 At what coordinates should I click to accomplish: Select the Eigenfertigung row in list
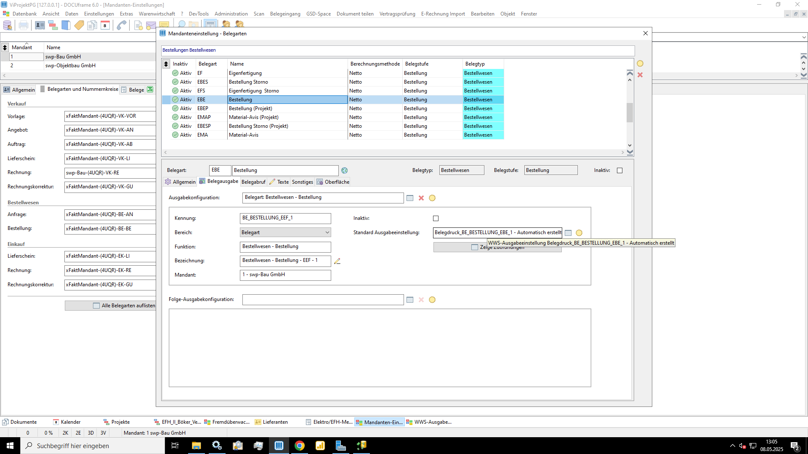[x=333, y=73]
